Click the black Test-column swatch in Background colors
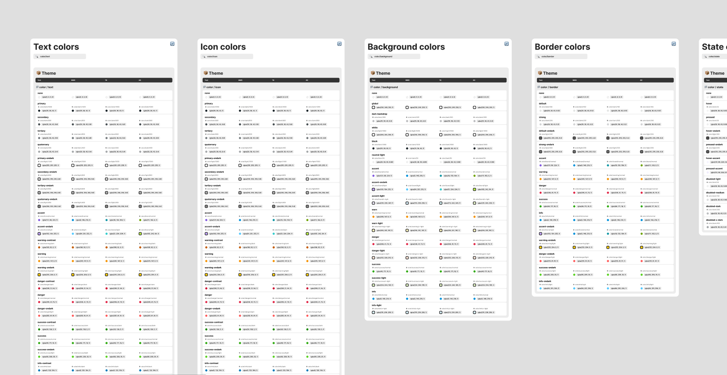Image resolution: width=727 pixels, height=375 pixels. coord(374,149)
